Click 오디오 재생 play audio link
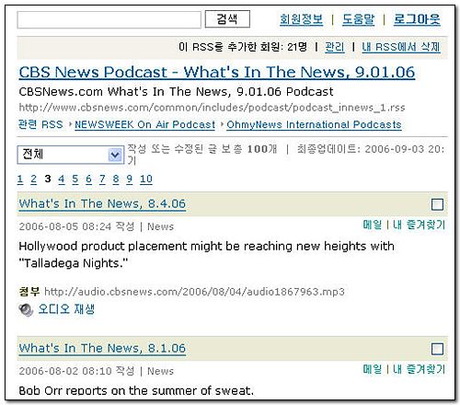The image size is (460, 405). point(66,309)
